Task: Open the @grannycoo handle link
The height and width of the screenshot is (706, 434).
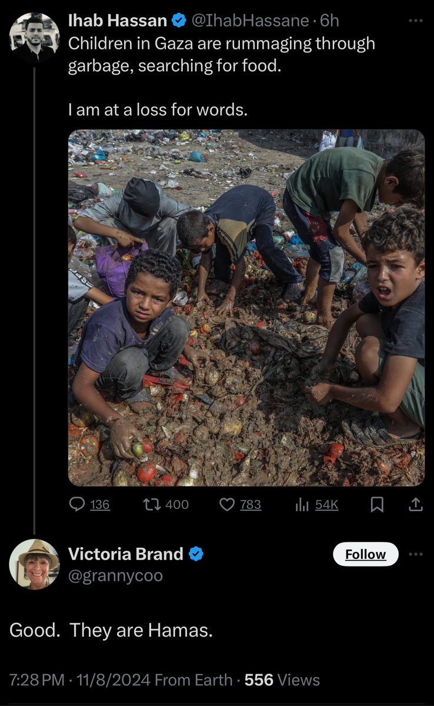Action: tap(115, 575)
